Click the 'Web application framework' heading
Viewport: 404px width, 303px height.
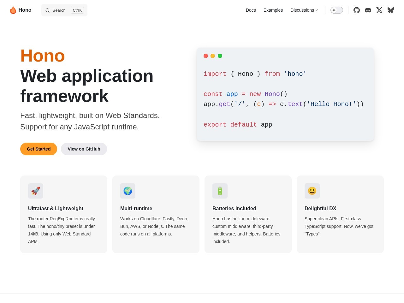tap(87, 86)
